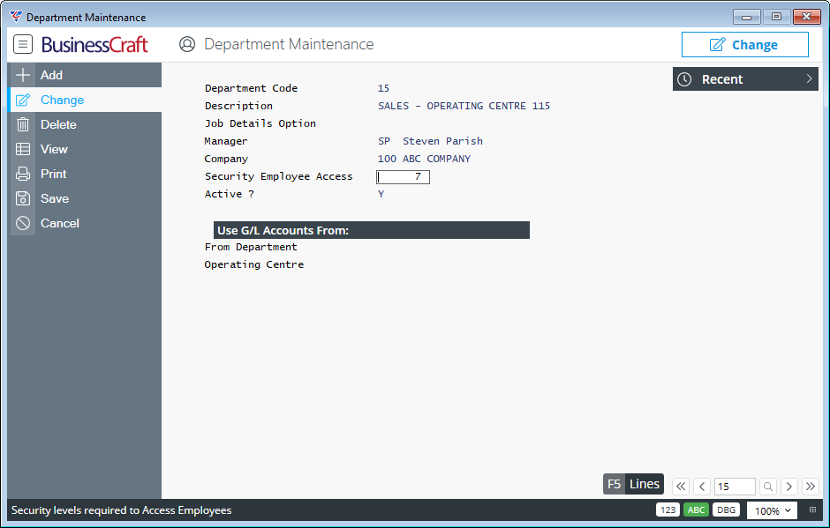The height and width of the screenshot is (528, 830).
Task: Click the clock icon in Recent panel
Action: [684, 79]
